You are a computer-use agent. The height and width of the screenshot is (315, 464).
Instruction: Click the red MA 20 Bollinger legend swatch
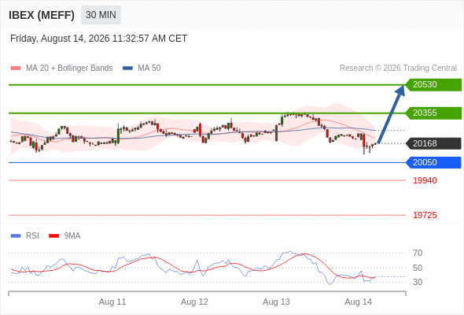(16, 69)
